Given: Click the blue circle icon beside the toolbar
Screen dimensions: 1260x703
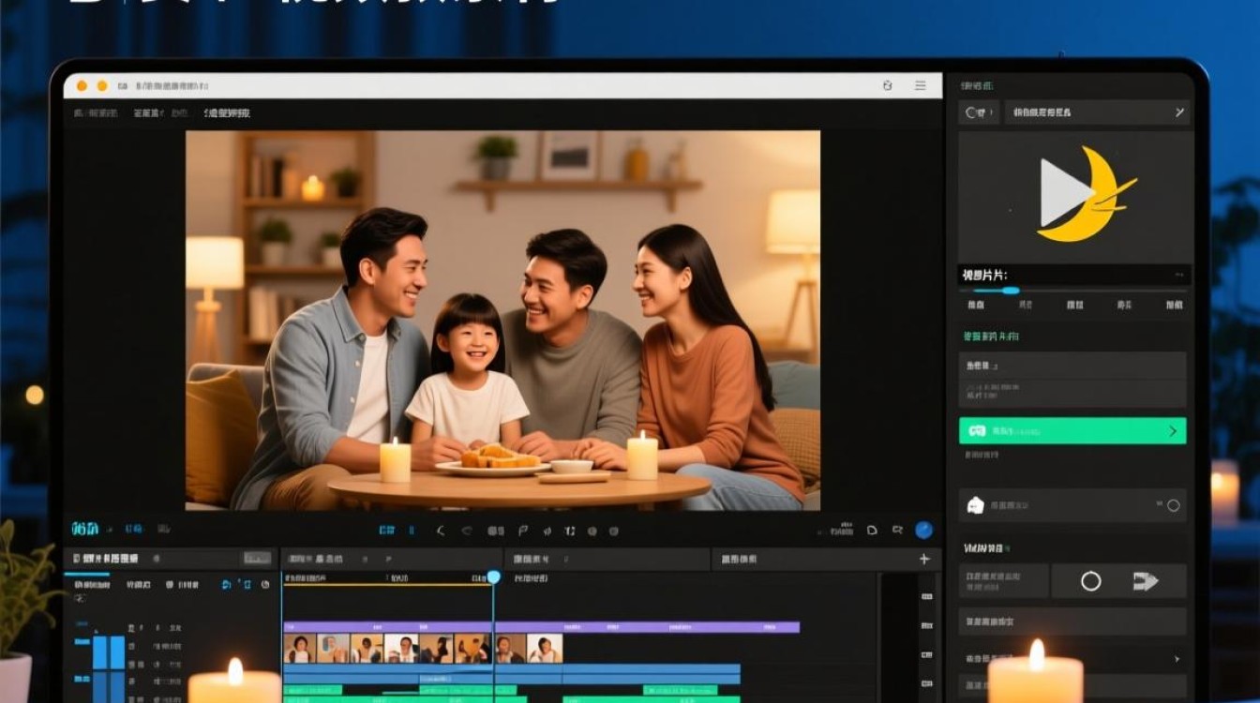Looking at the screenshot, I should 923,530.
